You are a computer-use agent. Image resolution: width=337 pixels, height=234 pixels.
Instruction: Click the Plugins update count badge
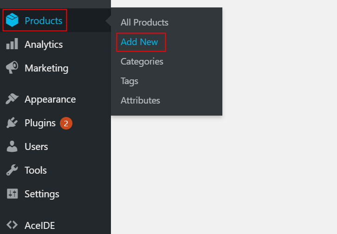pos(66,123)
